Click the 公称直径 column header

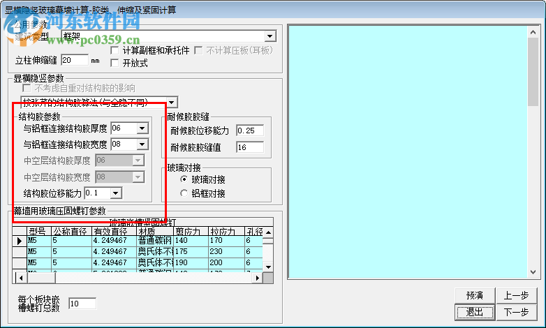(71, 231)
